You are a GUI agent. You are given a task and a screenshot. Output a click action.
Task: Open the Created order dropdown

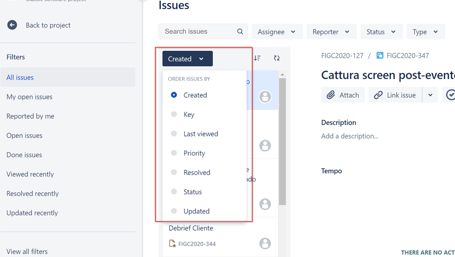188,59
